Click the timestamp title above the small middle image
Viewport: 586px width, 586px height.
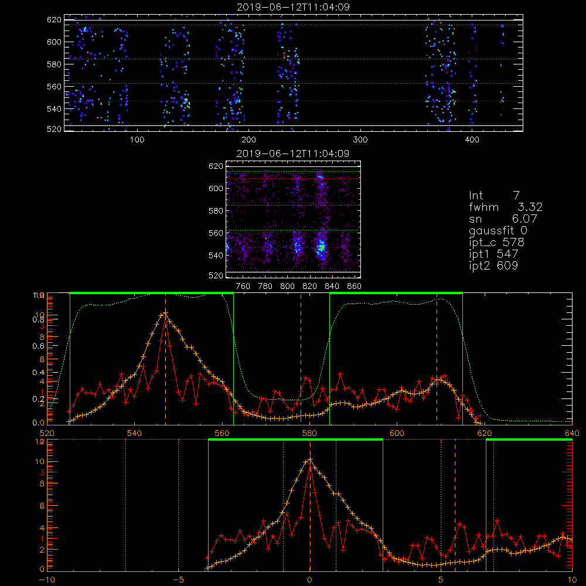tap(293, 154)
